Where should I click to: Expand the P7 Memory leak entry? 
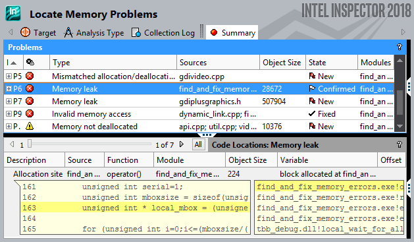click(x=9, y=102)
